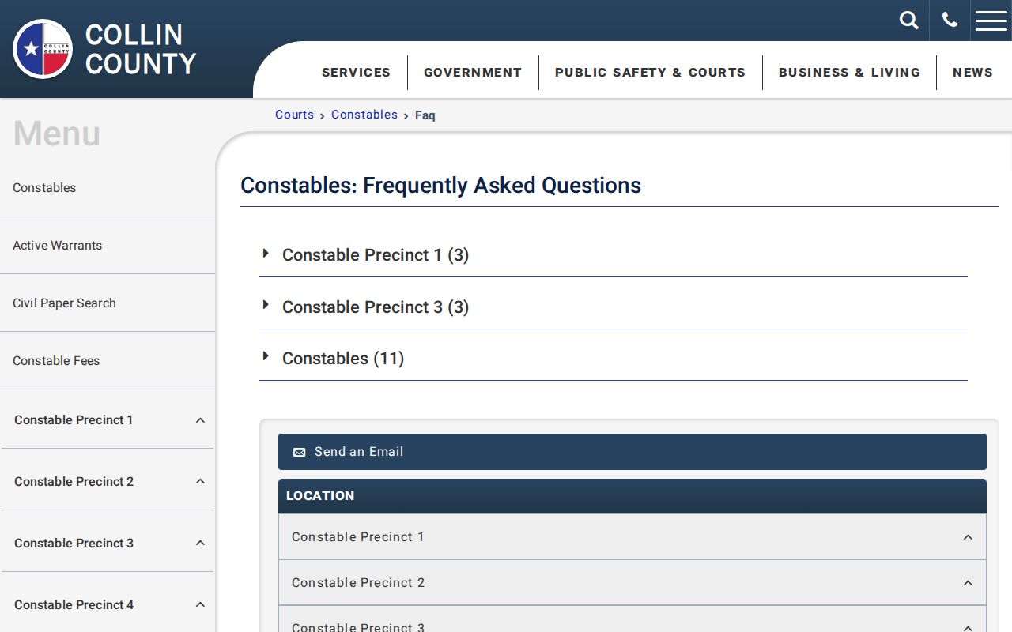Open the News navigation item
Image resolution: width=1012 pixels, height=632 pixels.
point(972,73)
